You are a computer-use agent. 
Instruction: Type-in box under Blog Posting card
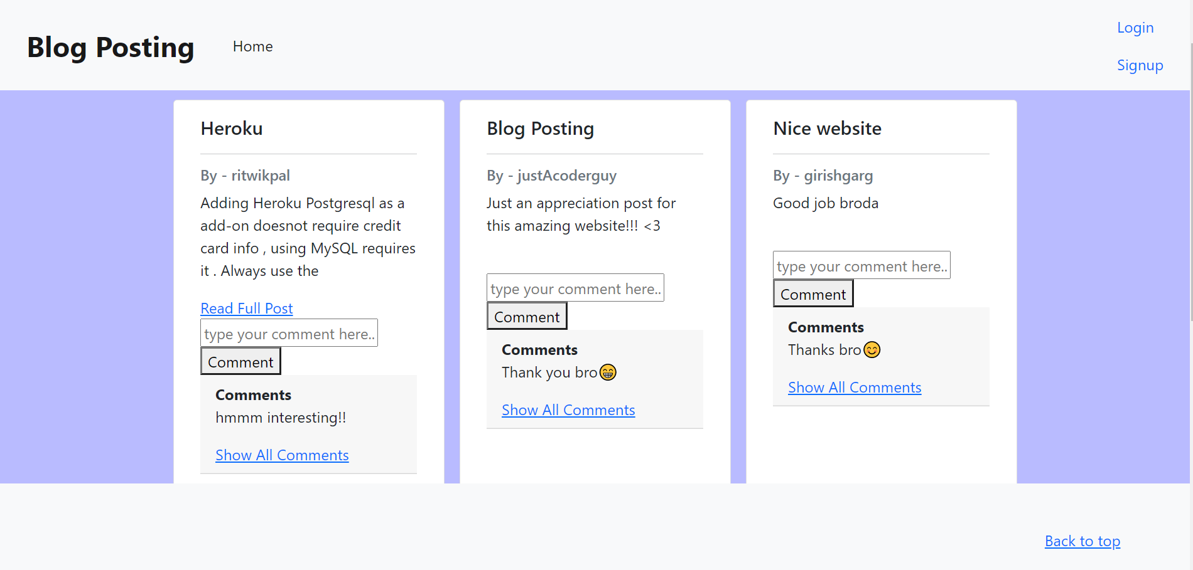pos(575,288)
